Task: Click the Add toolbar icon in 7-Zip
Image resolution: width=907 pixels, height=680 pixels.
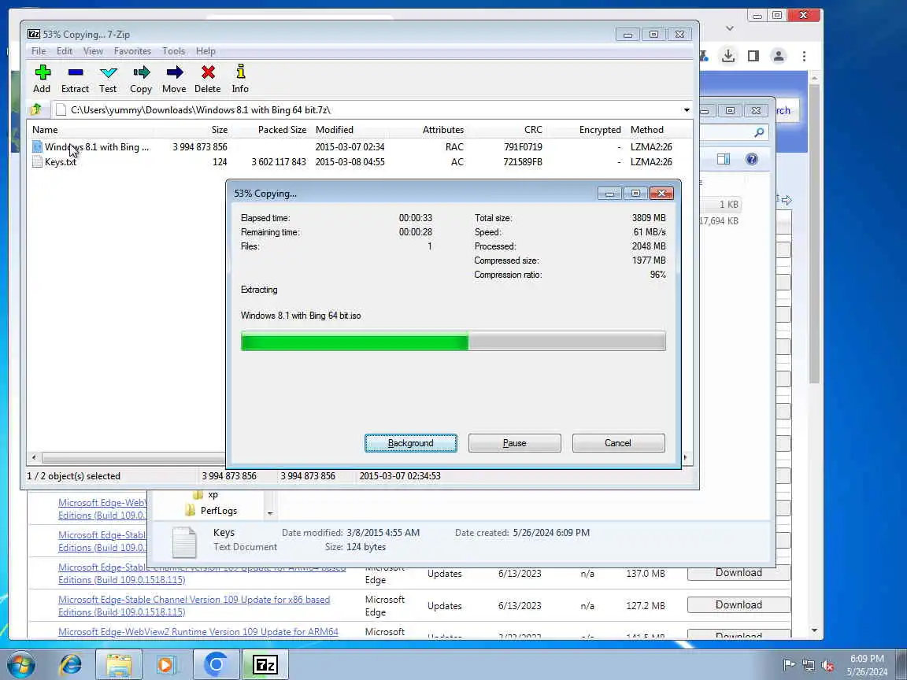Action: pyautogui.click(x=43, y=79)
